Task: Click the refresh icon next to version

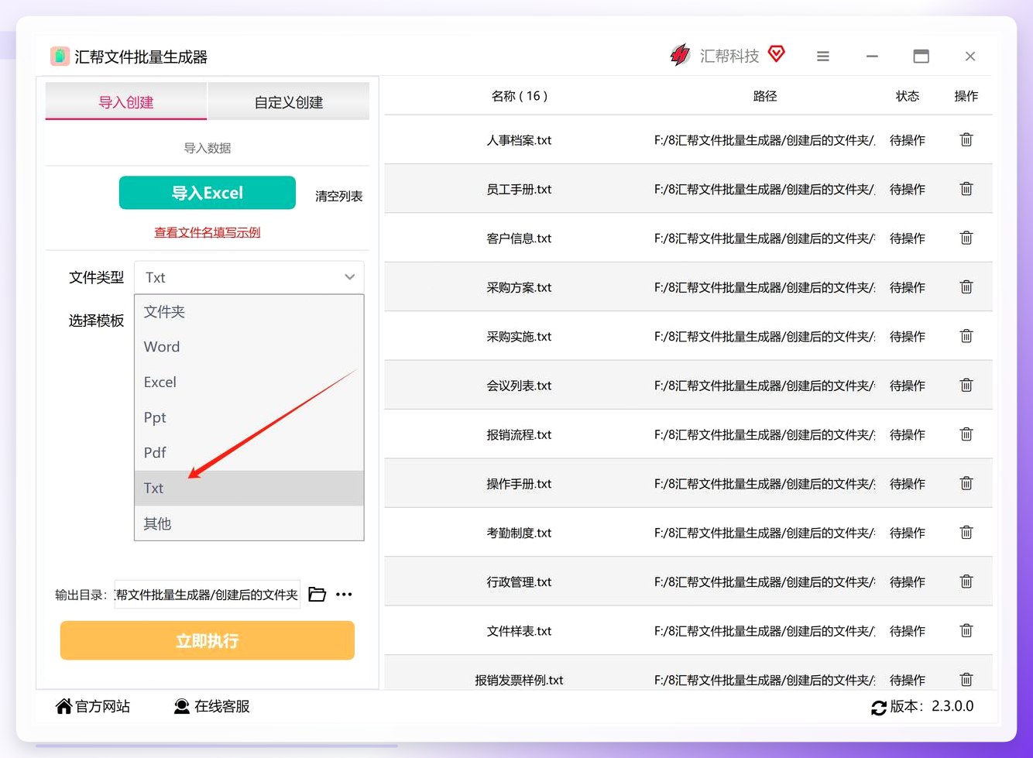Action: coord(879,708)
